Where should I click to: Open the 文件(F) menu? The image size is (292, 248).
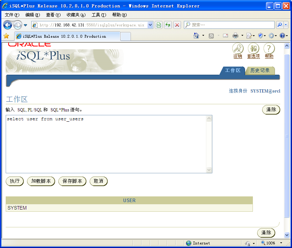[x=12, y=15]
